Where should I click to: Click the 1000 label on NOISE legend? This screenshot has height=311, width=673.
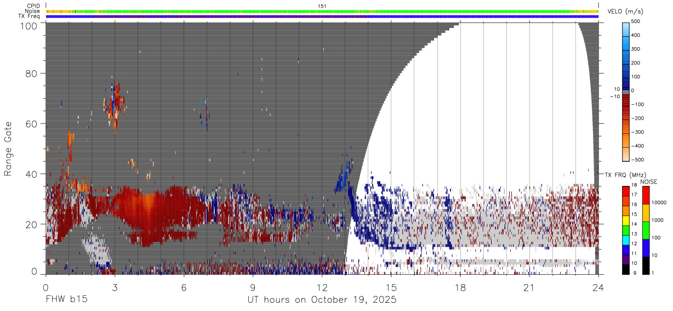point(657,220)
